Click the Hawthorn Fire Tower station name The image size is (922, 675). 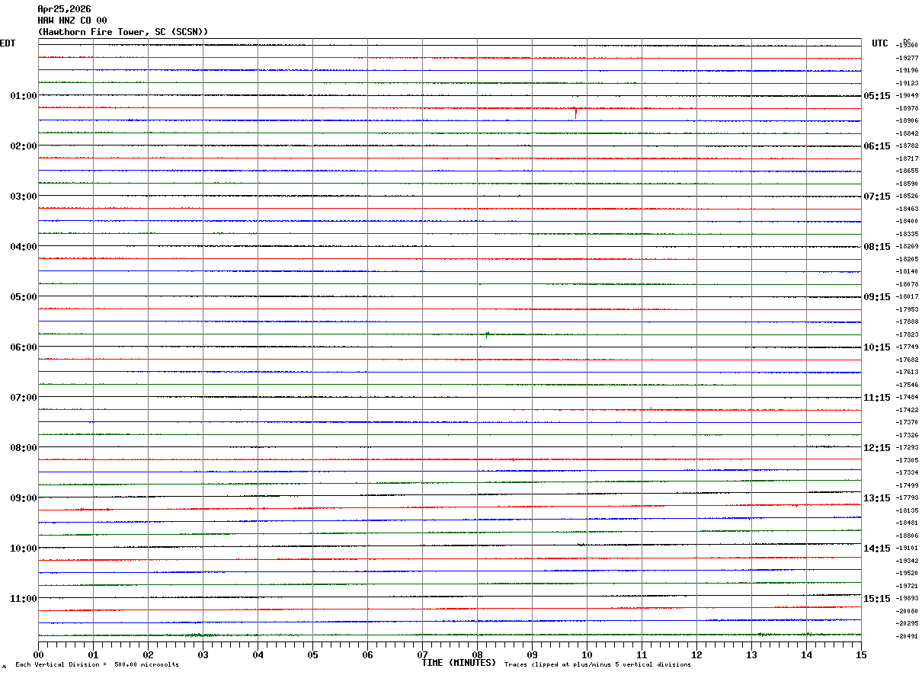tap(123, 32)
